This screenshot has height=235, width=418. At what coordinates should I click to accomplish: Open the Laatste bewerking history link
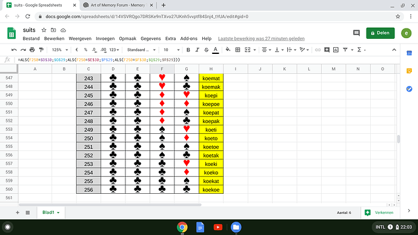[261, 39]
